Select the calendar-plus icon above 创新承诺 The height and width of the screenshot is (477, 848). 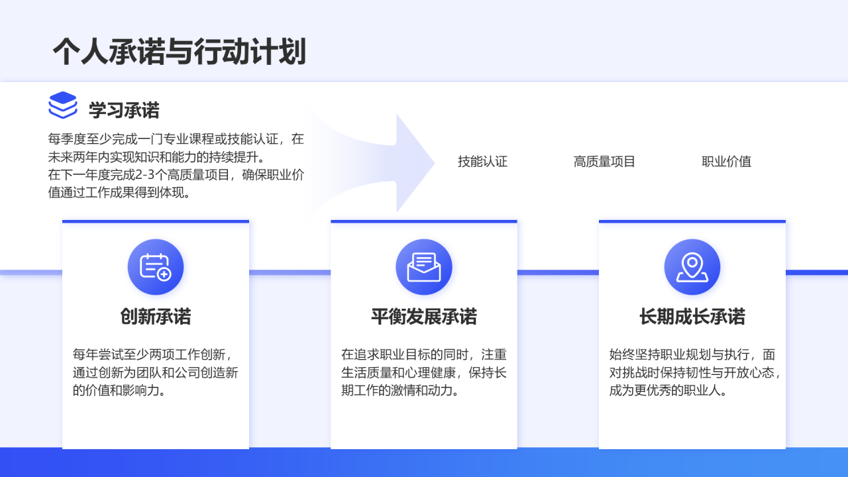point(156,266)
